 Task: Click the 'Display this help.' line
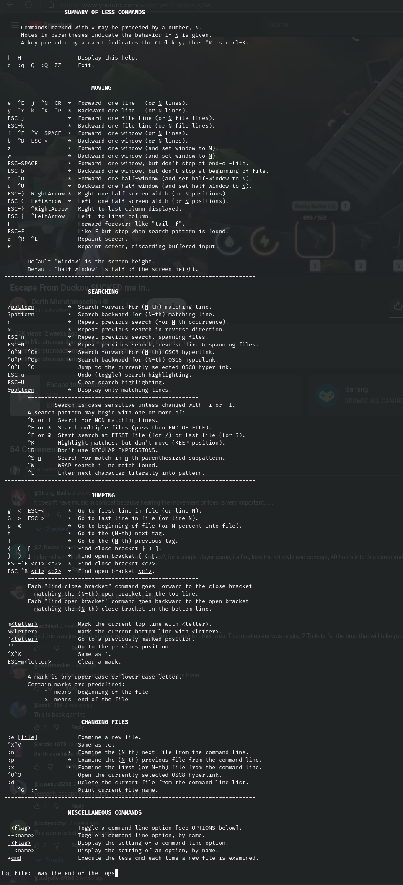(108, 57)
